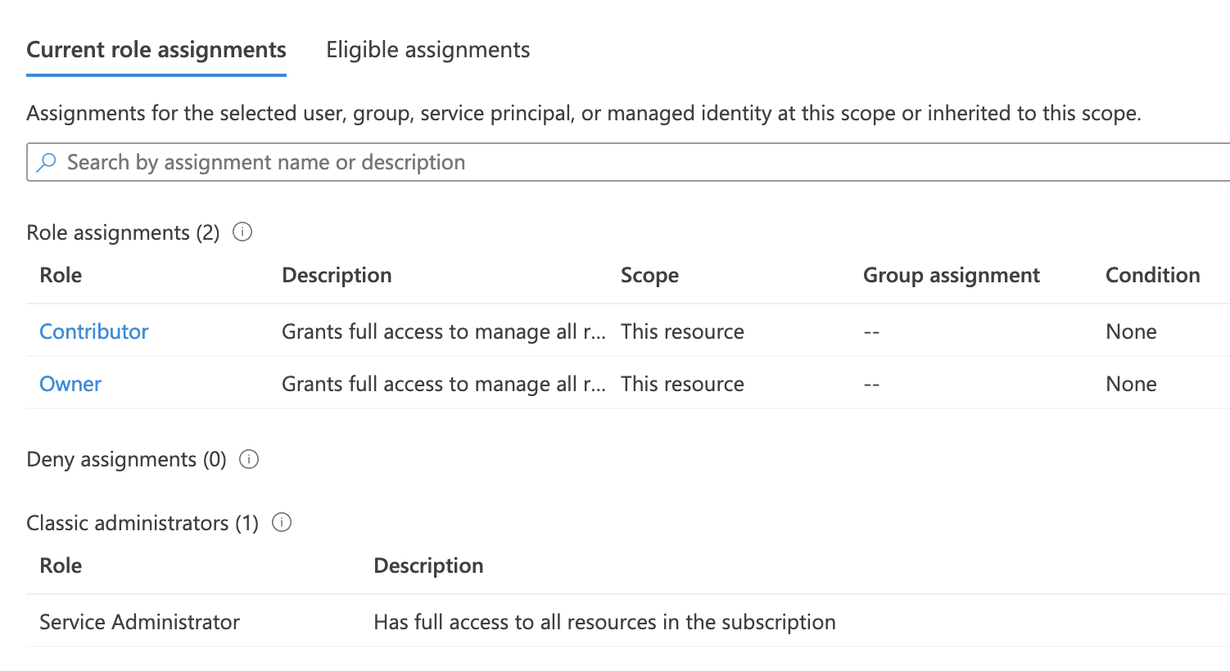Click the Deny assignments info icon

[249, 460]
